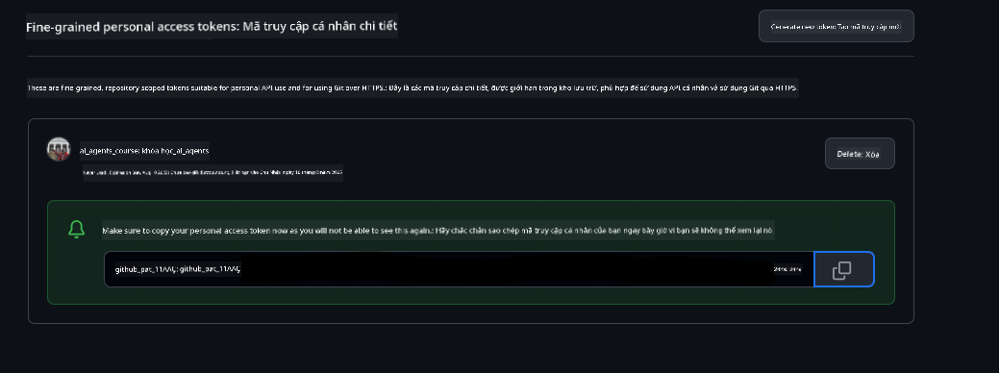Click the repository scoped tokens description text
Viewport: 999px width, 373px height.
coord(412,87)
